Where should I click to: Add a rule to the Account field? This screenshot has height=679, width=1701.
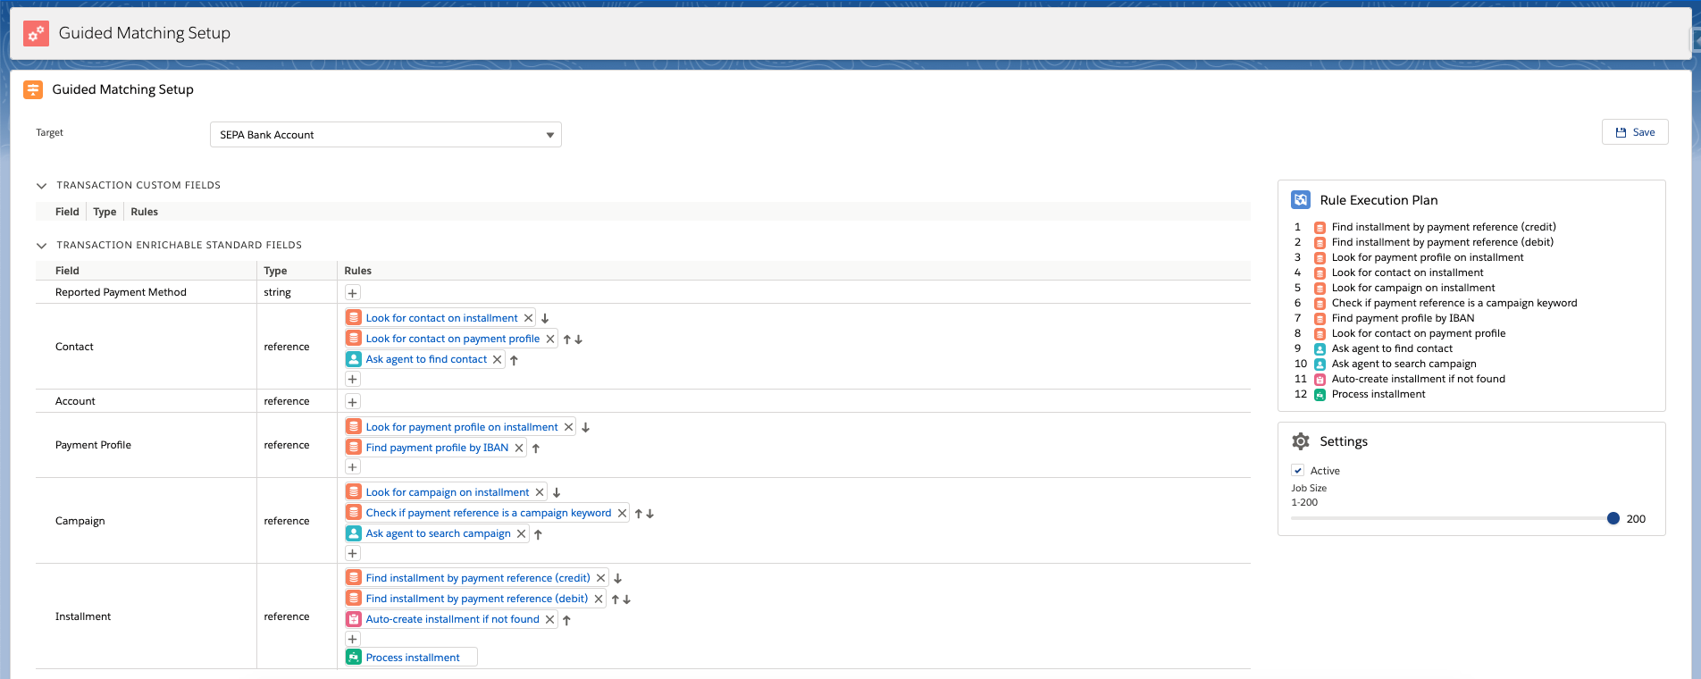click(x=352, y=402)
